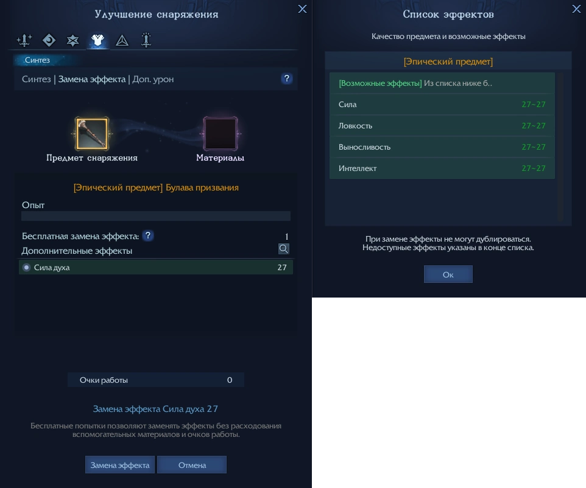Open the weapon upgrade tab with sparkle sword icon

click(x=24, y=40)
